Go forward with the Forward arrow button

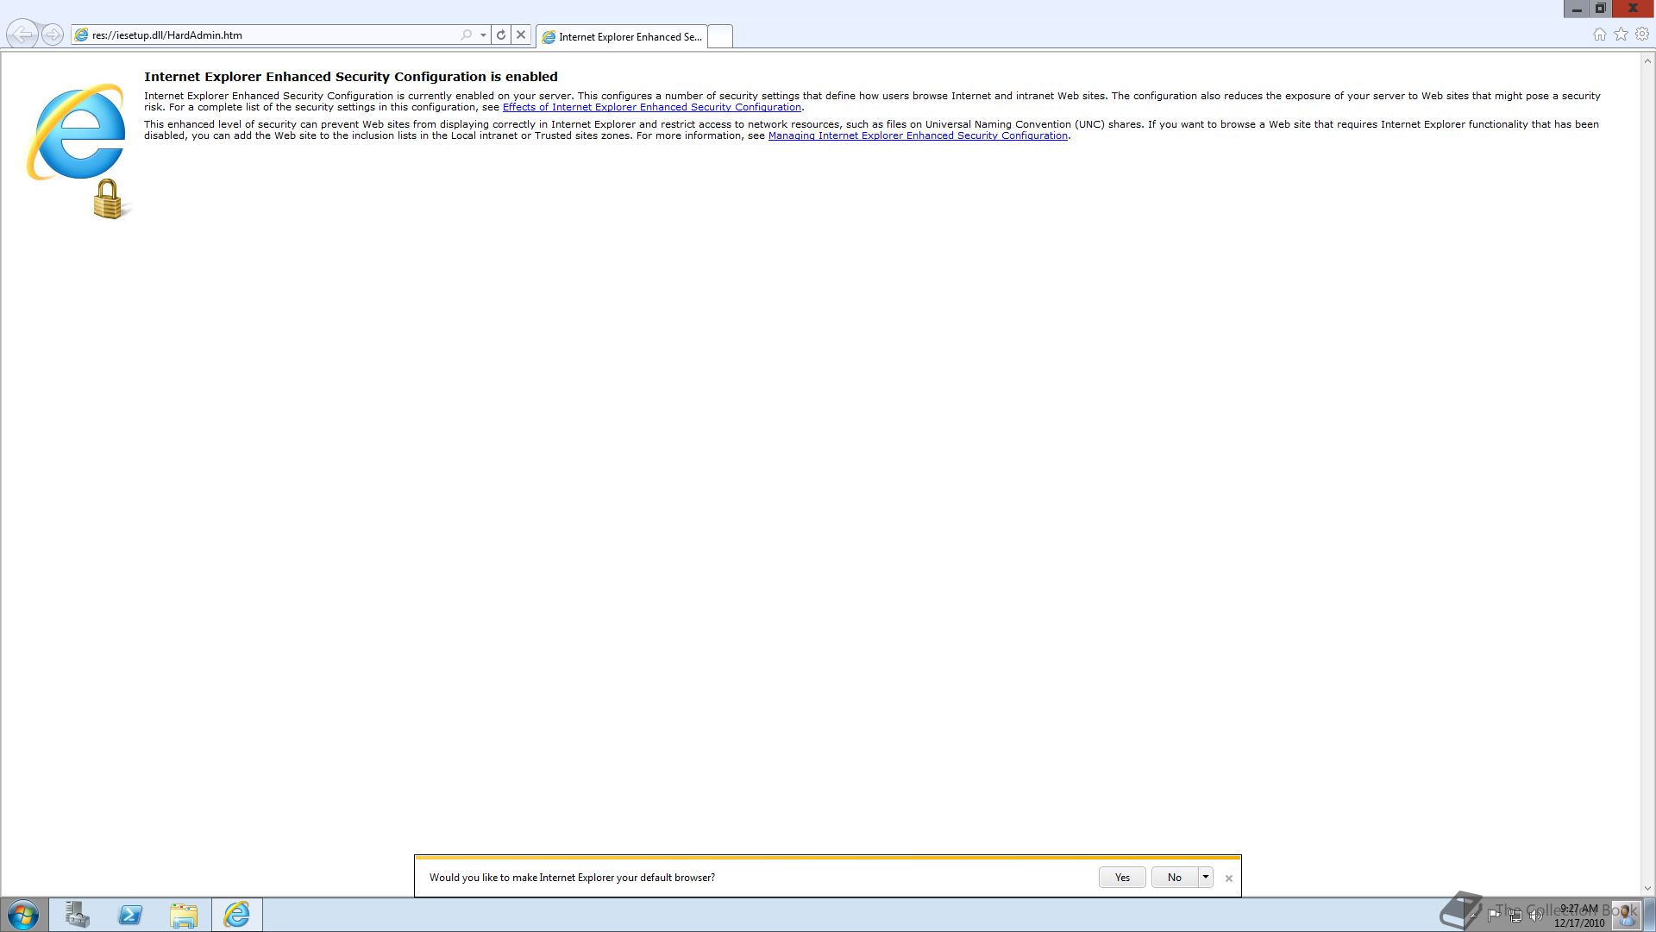[x=53, y=35]
